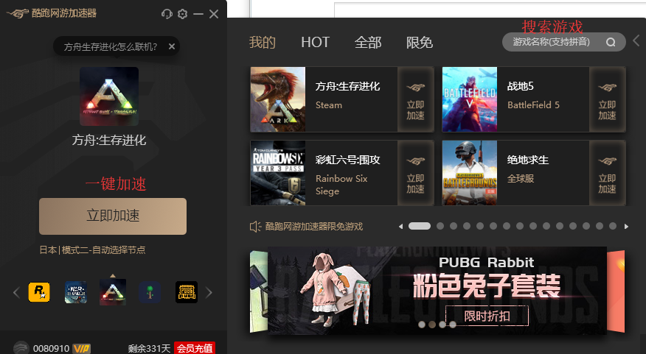Viewport: 646px width, 354px height.
Task: Select second banner carousel dot
Action: 431,325
